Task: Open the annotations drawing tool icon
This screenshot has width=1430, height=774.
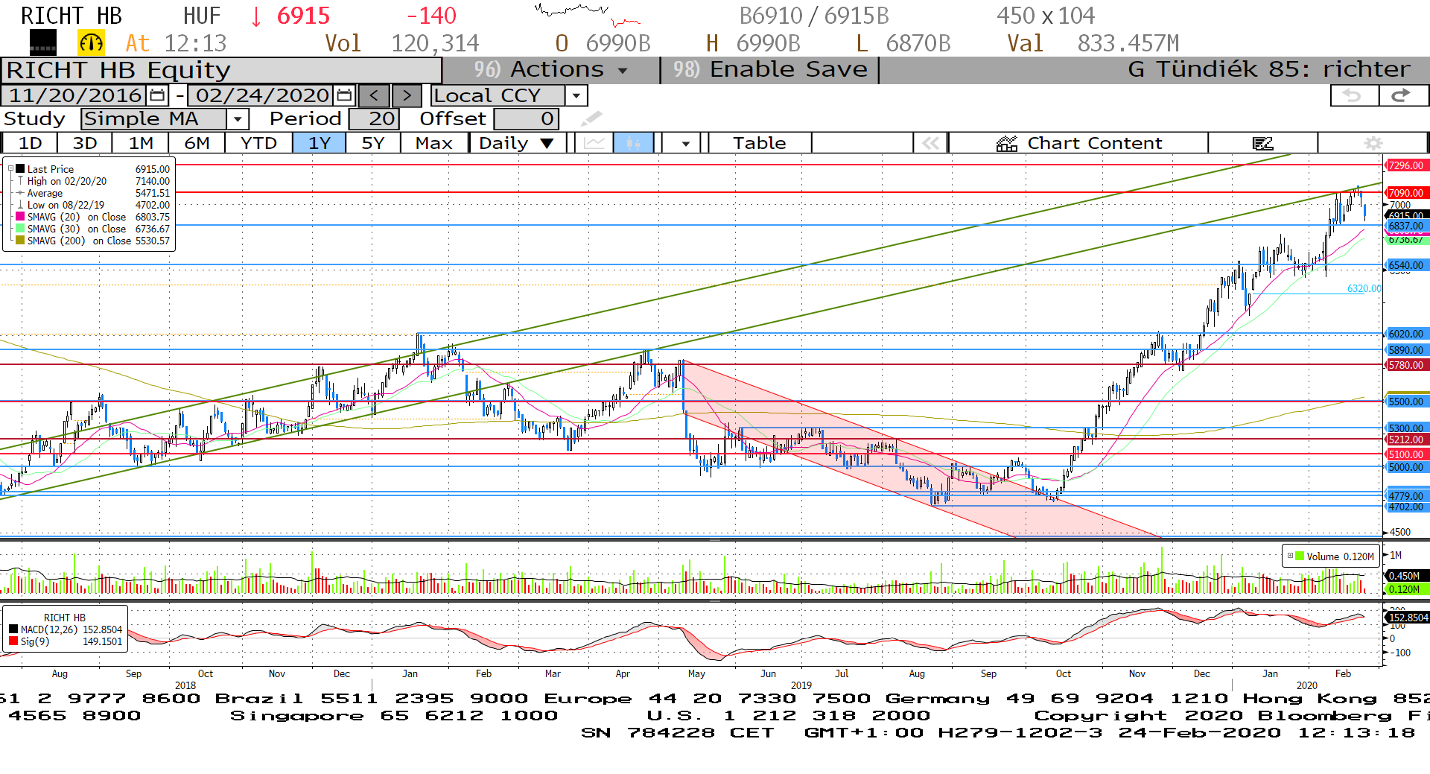Action: (1263, 143)
